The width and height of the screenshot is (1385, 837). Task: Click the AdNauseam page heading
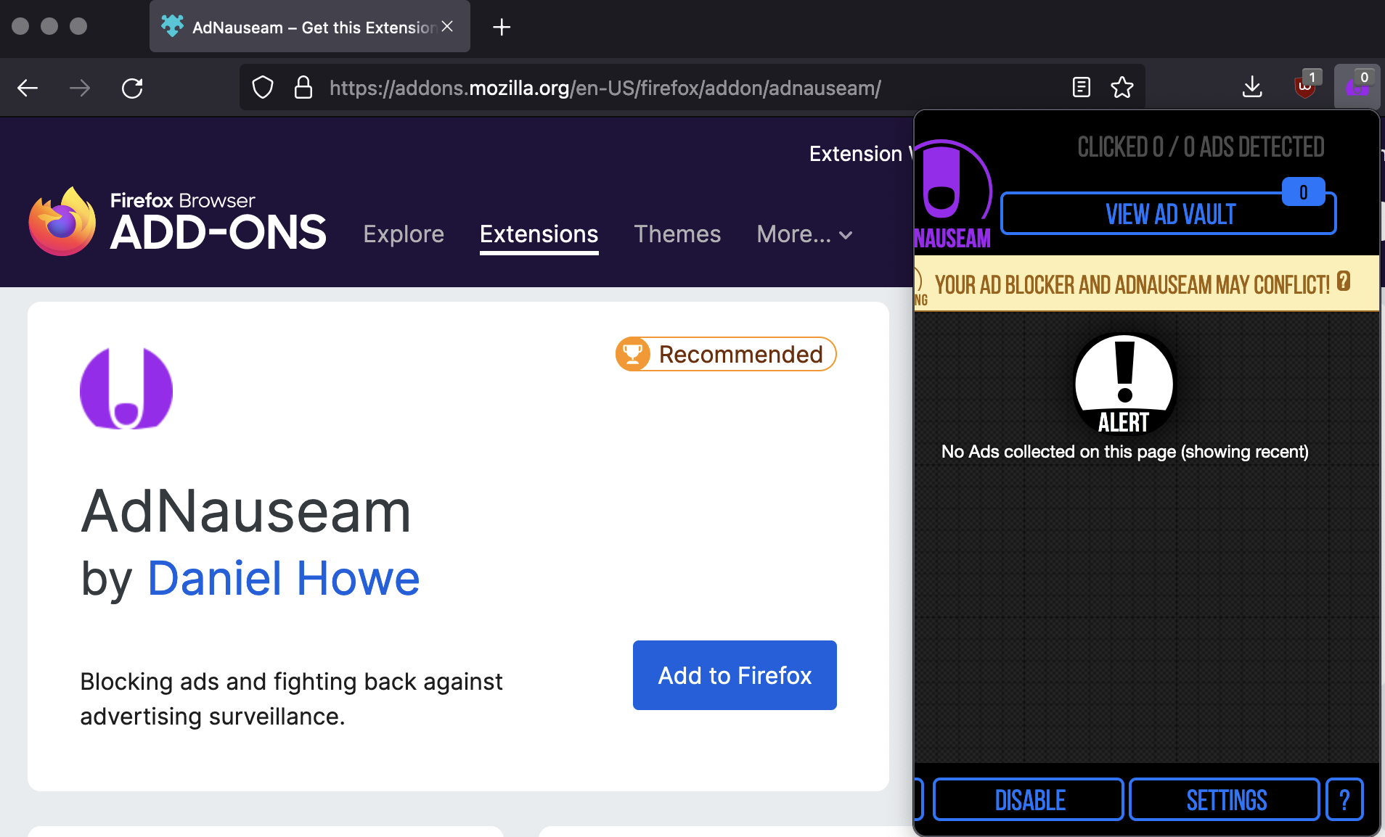pos(246,511)
